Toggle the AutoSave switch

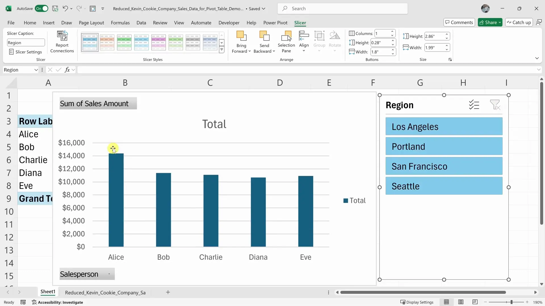click(41, 8)
